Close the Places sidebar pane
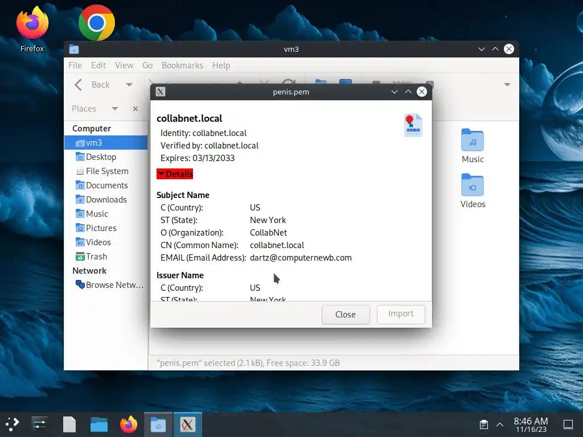The image size is (583, 437). (x=136, y=109)
